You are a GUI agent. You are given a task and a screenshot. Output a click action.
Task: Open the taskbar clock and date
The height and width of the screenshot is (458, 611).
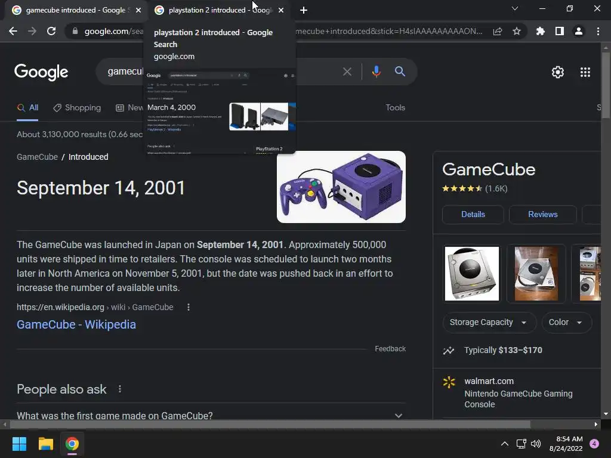566,444
